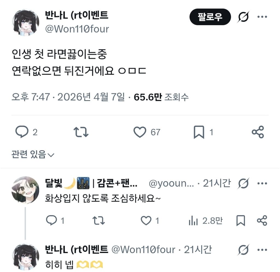Open replies on the main post
This screenshot has width=280, height=272.
point(26,132)
